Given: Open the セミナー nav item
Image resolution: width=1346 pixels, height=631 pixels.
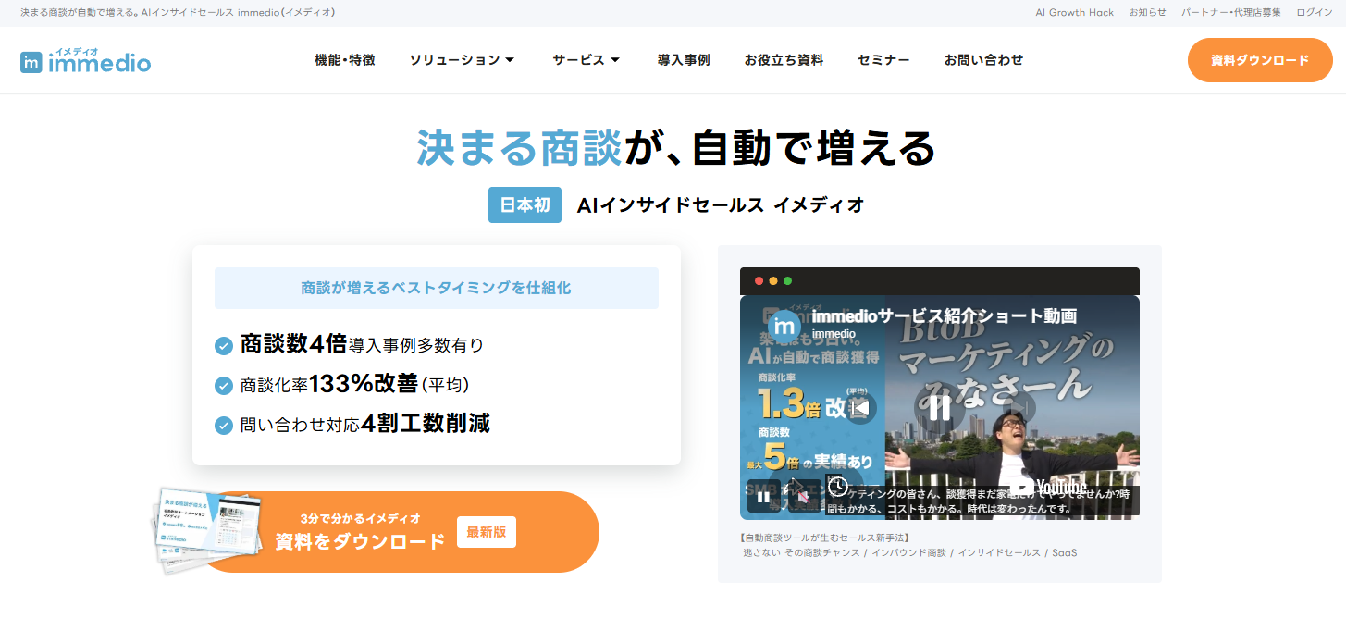Looking at the screenshot, I should click(883, 60).
